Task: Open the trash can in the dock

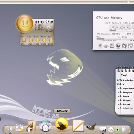Action: pyautogui.click(x=124, y=130)
